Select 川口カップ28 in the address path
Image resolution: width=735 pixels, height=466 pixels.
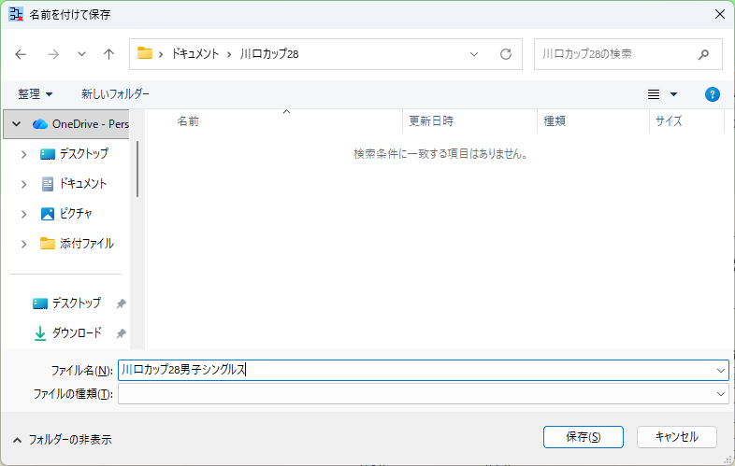(269, 54)
